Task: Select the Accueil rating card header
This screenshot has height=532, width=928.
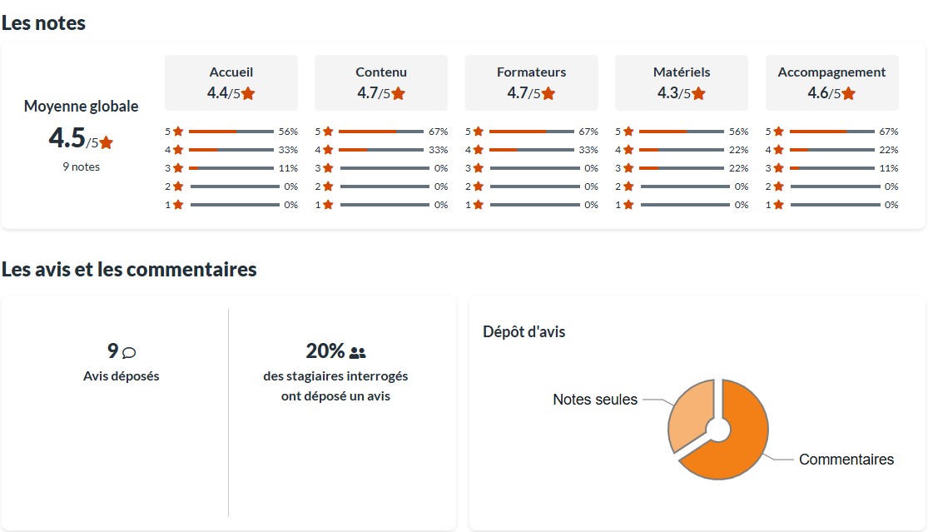Action: [x=231, y=82]
